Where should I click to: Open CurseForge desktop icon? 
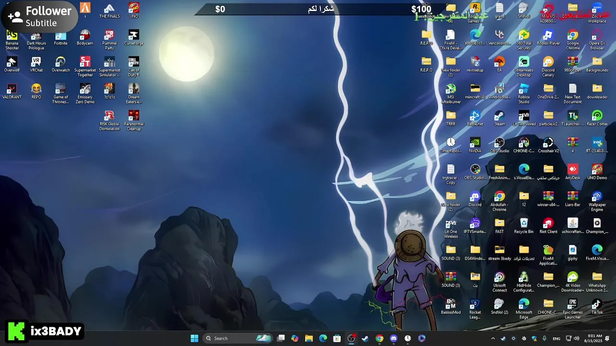[134, 37]
